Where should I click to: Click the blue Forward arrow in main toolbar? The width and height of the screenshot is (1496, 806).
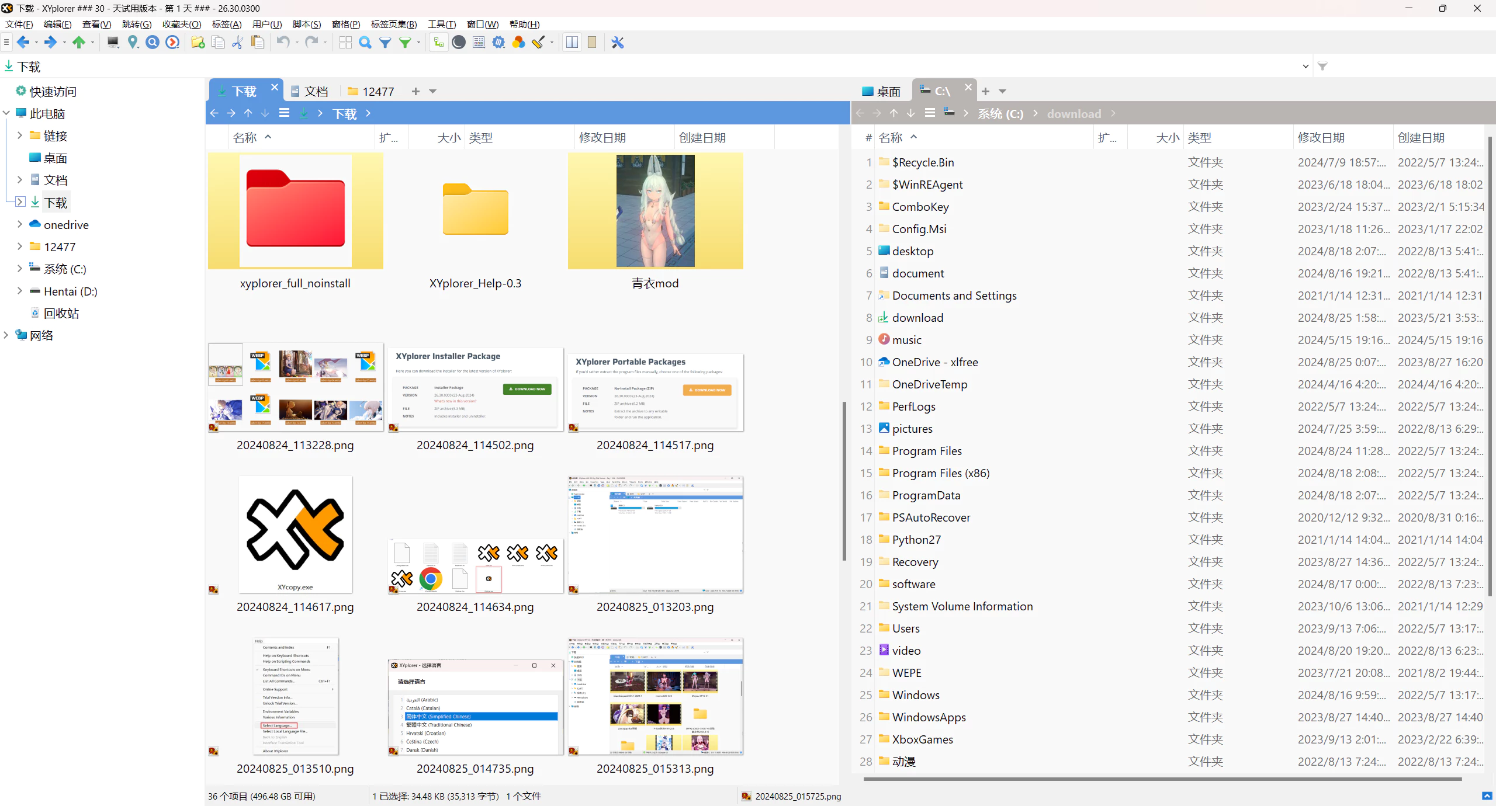pyautogui.click(x=51, y=42)
